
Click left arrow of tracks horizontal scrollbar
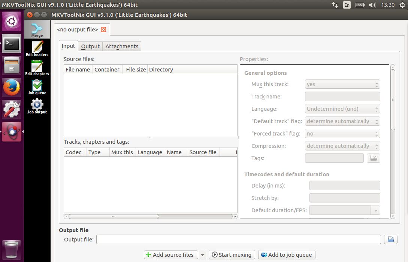(66, 216)
